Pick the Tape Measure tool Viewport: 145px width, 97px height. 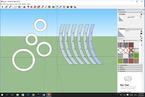click(x=42, y=7)
